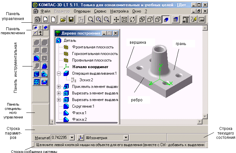Switch display to thin hidden lines
The width and height of the screenshot is (236, 153).
(158, 19)
